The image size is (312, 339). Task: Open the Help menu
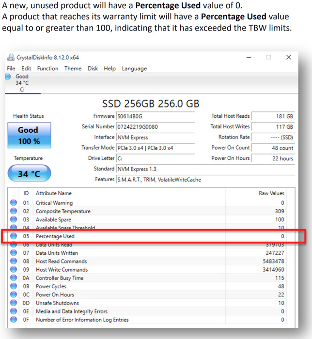click(109, 69)
